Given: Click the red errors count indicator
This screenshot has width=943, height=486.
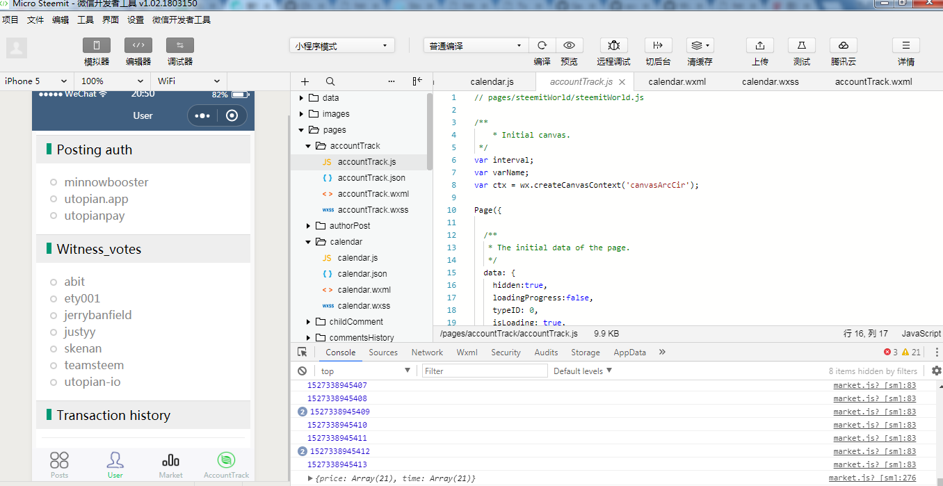Looking at the screenshot, I should click(891, 353).
